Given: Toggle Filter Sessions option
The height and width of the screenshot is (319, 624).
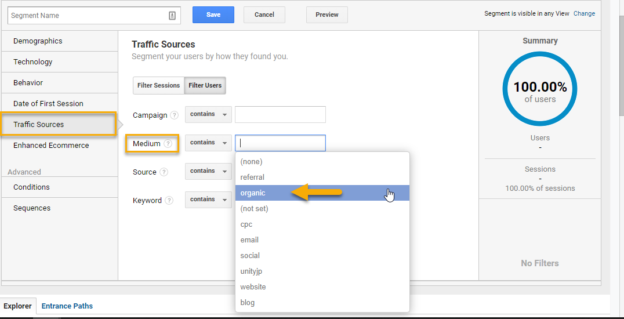Looking at the screenshot, I should pyautogui.click(x=158, y=85).
